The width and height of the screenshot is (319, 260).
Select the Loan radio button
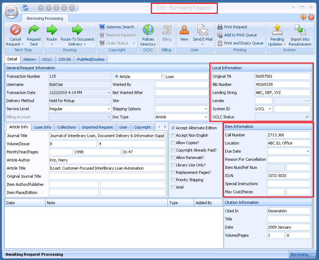(163, 77)
